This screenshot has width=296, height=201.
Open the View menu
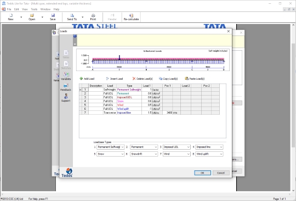(25, 9)
